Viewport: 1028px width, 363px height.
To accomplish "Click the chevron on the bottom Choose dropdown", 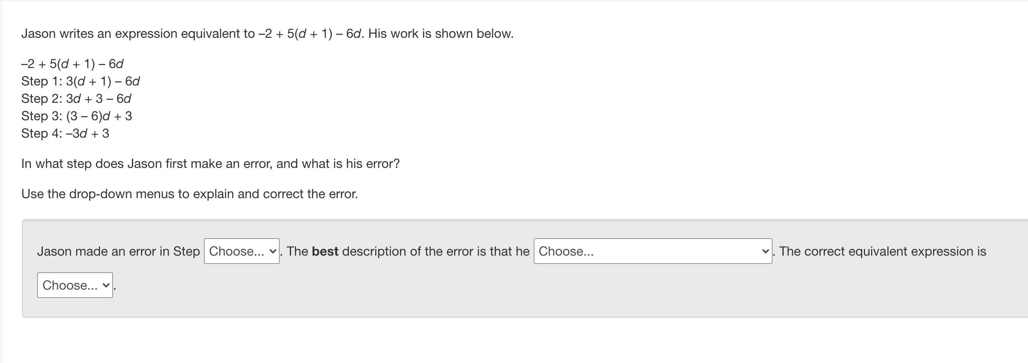I will pos(106,285).
